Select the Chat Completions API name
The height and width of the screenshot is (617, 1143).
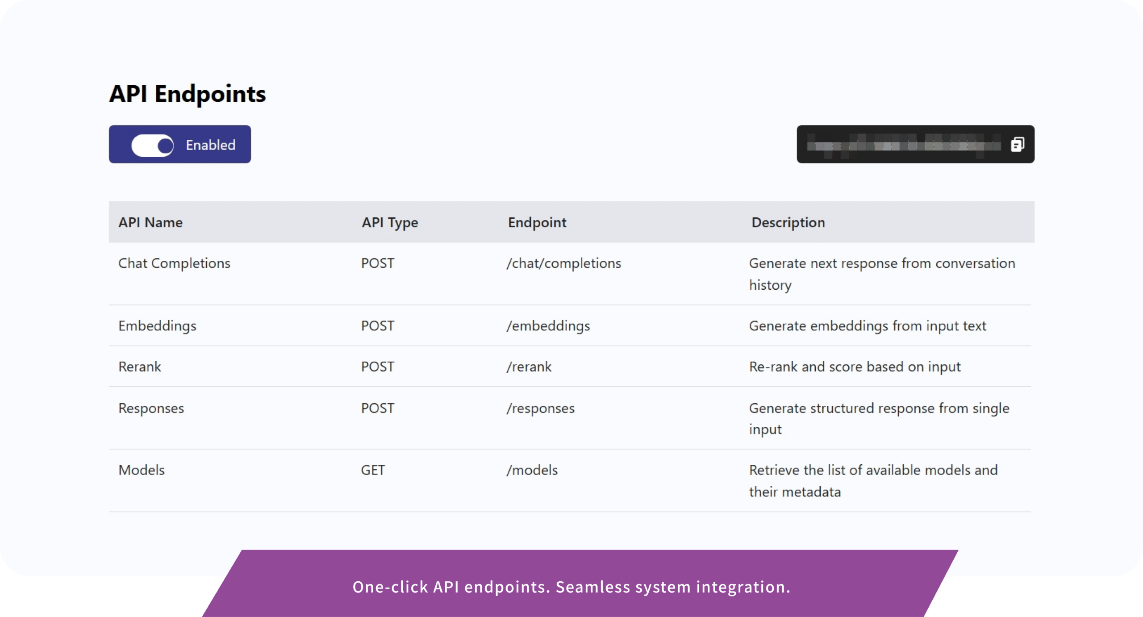click(174, 263)
